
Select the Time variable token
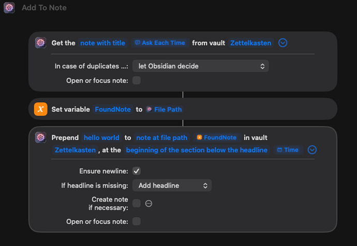click(x=288, y=150)
